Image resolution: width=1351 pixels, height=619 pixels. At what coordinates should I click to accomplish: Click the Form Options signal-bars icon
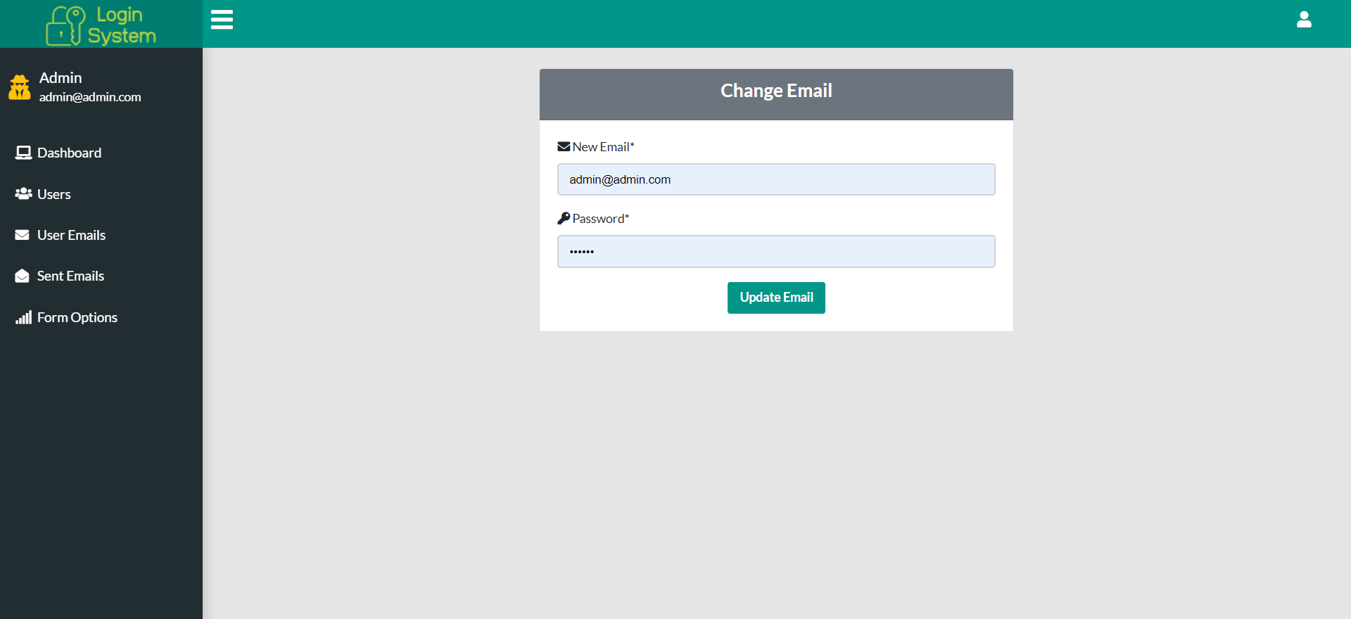click(x=23, y=317)
